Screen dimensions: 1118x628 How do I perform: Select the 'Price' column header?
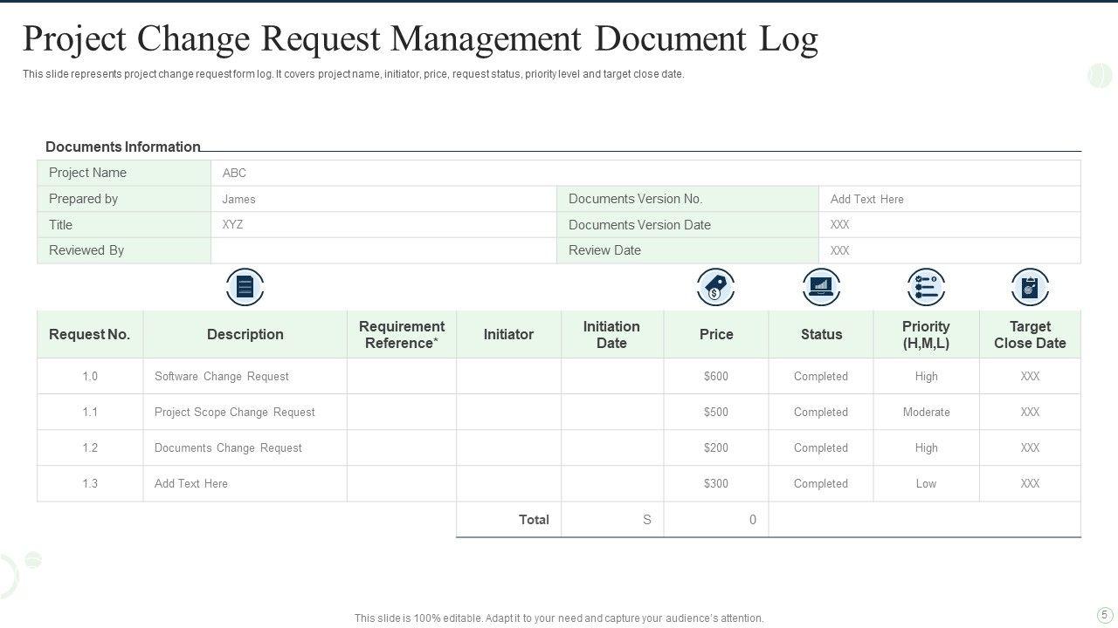716,334
